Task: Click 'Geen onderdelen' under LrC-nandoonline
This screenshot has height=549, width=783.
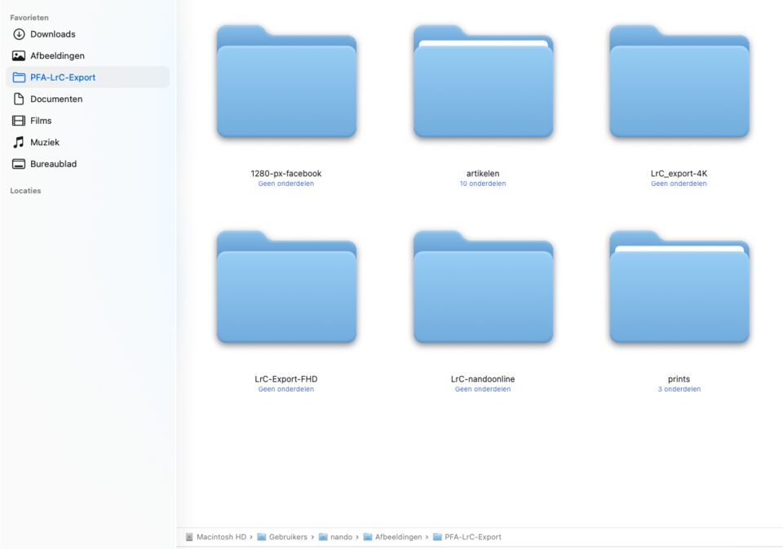Action: [483, 389]
